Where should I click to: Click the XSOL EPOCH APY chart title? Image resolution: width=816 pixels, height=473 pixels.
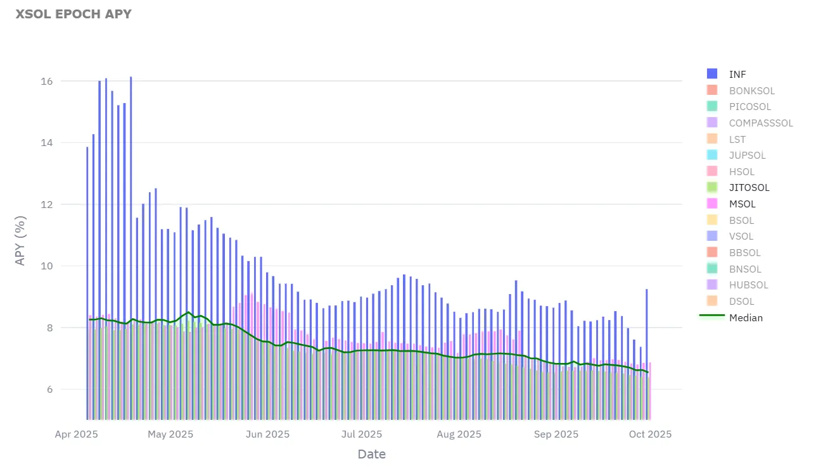pos(73,14)
